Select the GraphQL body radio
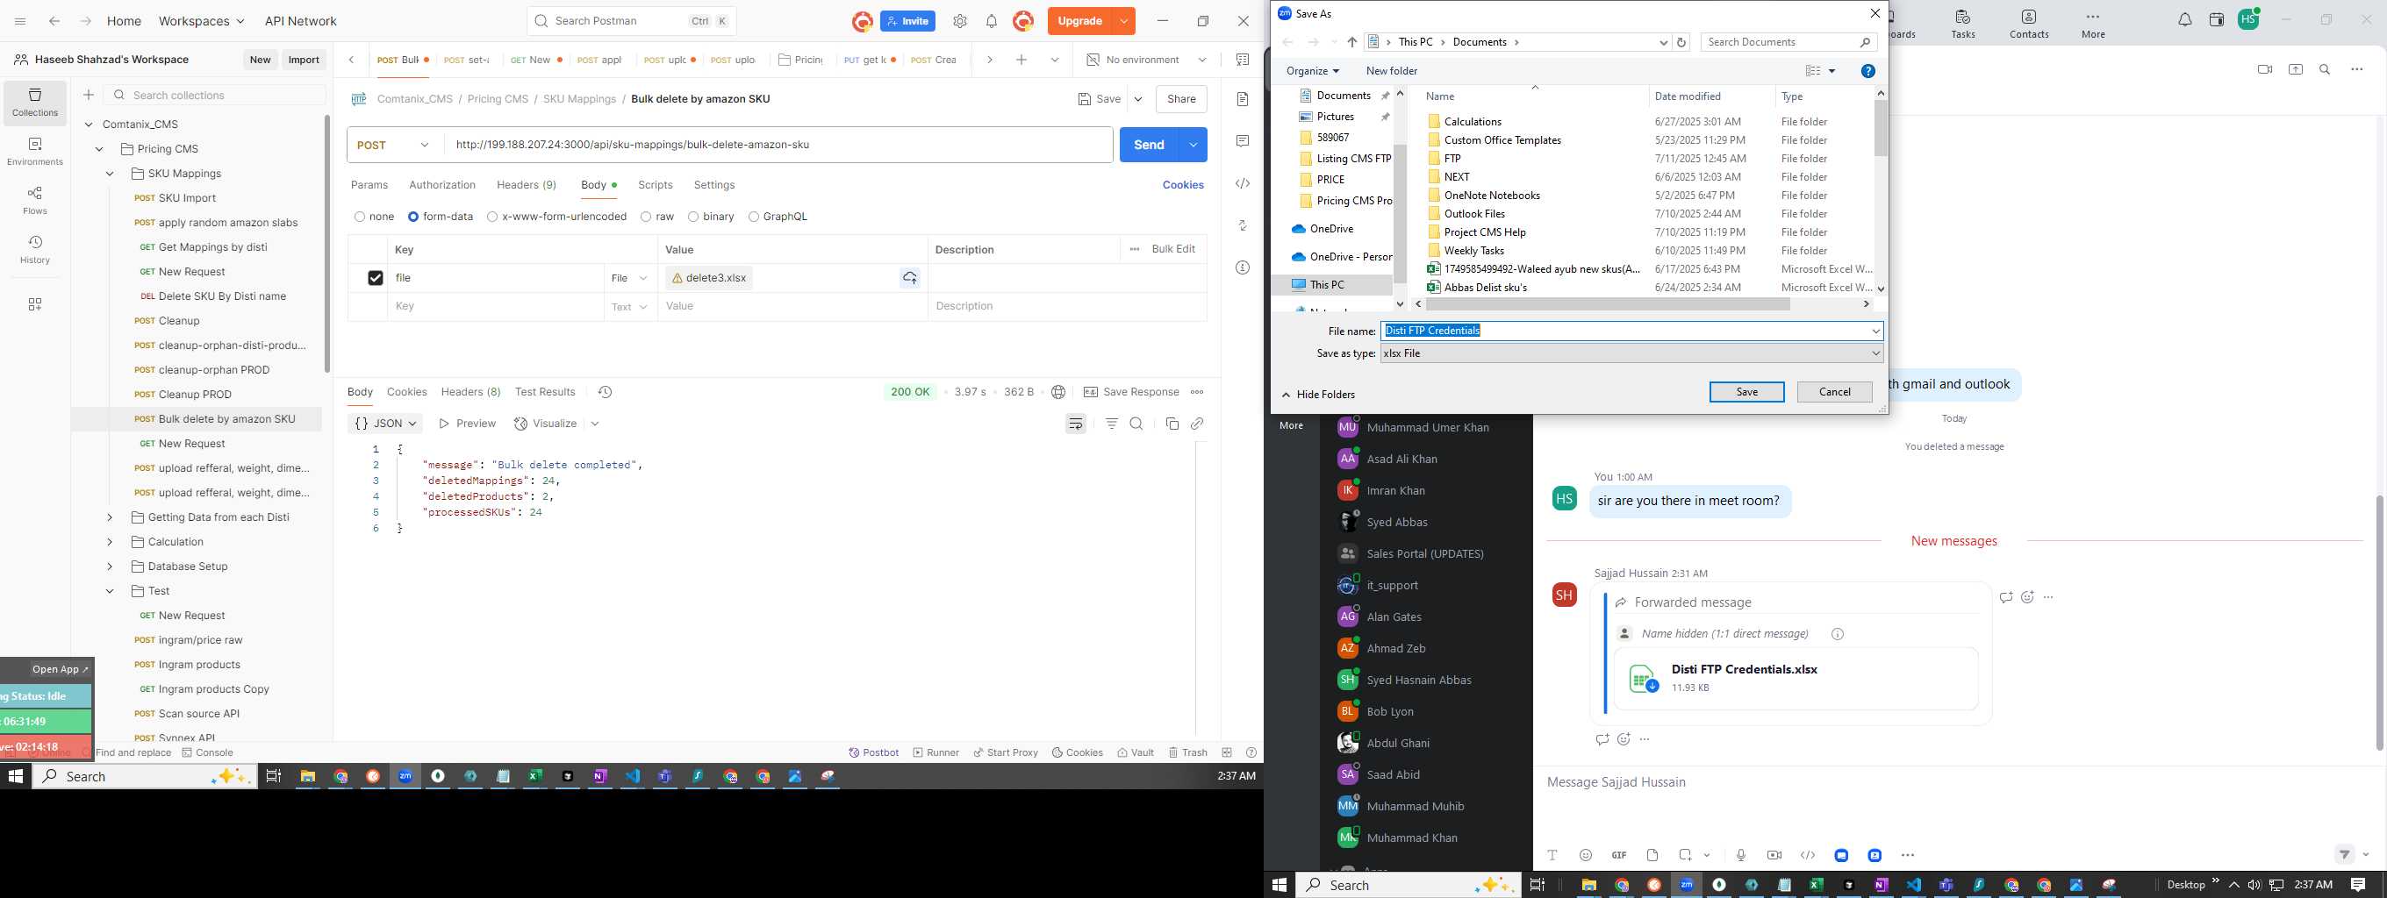Screen dimensions: 2387x898 pos(753,217)
